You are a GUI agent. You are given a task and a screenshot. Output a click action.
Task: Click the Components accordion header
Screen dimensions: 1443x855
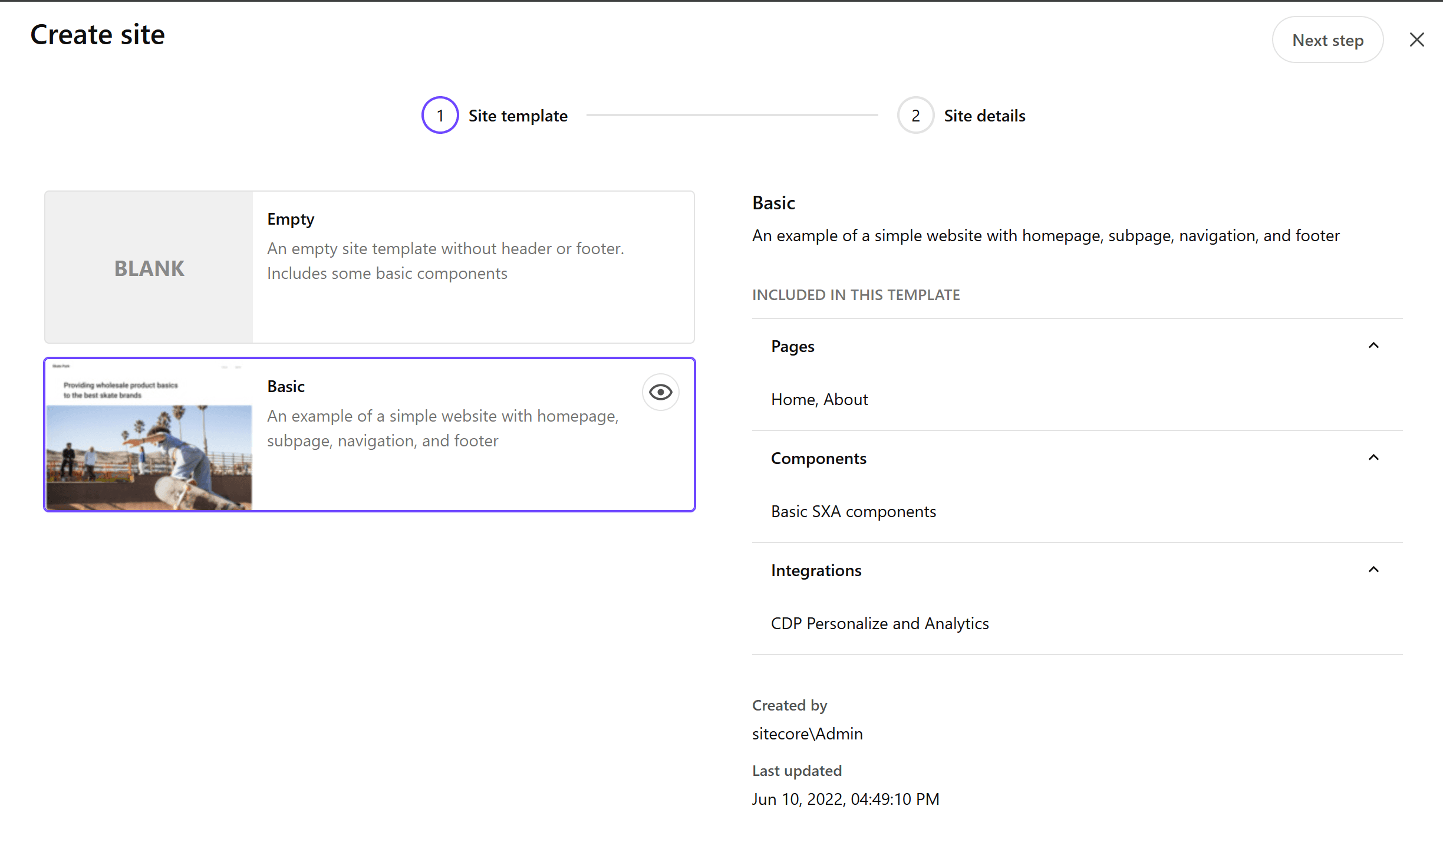818,458
